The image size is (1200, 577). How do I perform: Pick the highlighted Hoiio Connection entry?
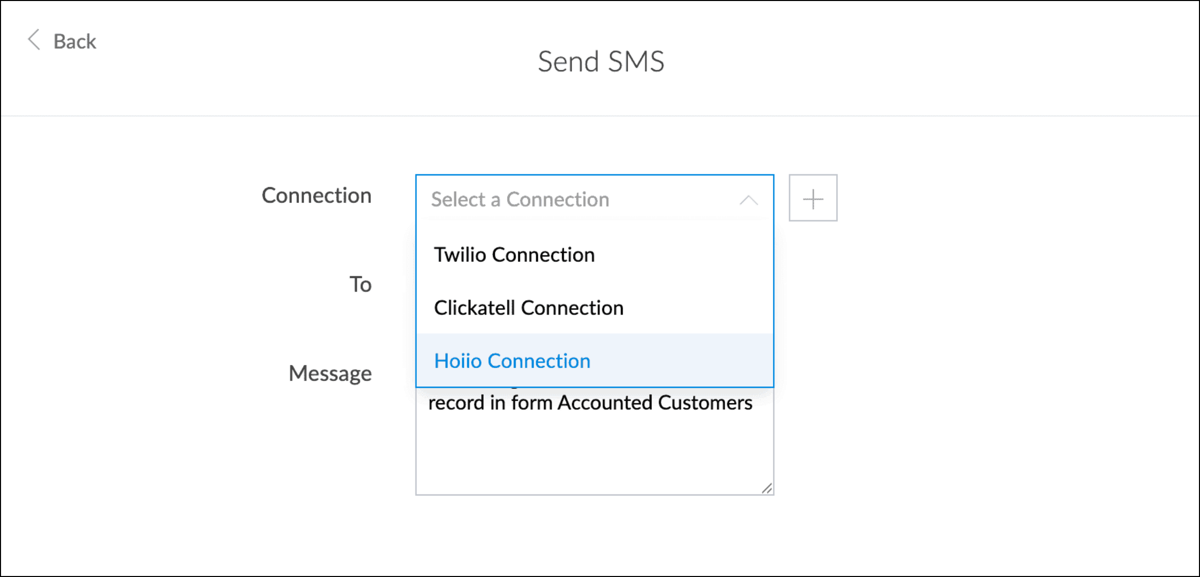(594, 360)
